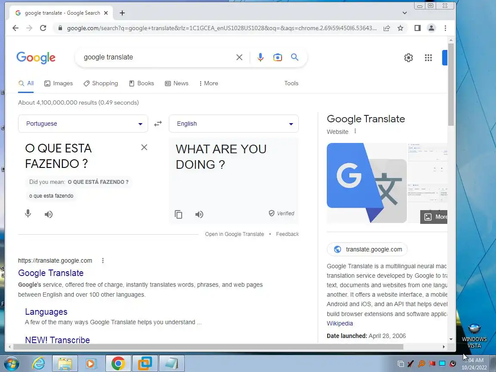The height and width of the screenshot is (372, 496).
Task: Click the horizontal scrollbar thumb
Action: [x=207, y=347]
